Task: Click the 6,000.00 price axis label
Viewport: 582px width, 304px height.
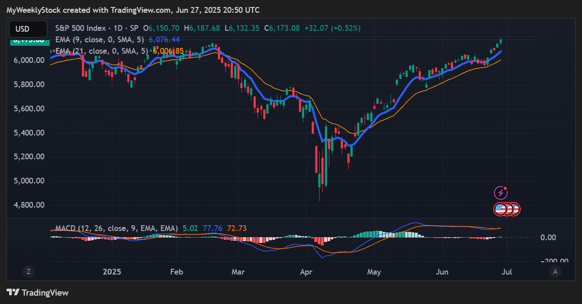Action: click(28, 60)
